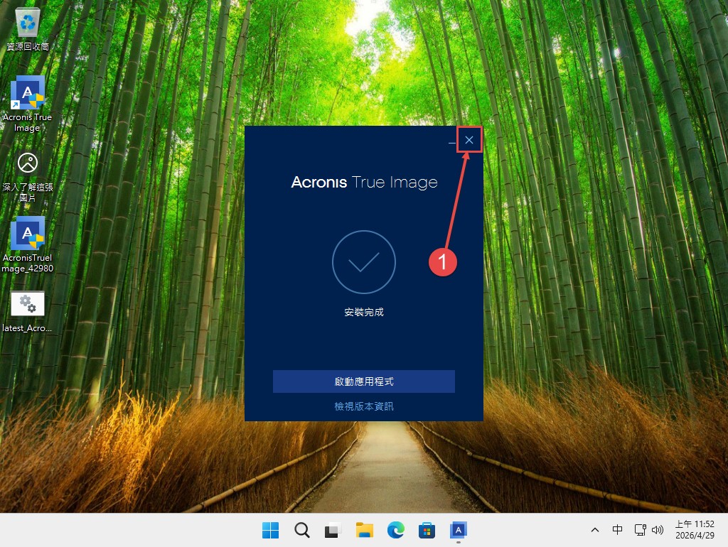
Task: Open the Windows Start menu
Action: [x=271, y=530]
